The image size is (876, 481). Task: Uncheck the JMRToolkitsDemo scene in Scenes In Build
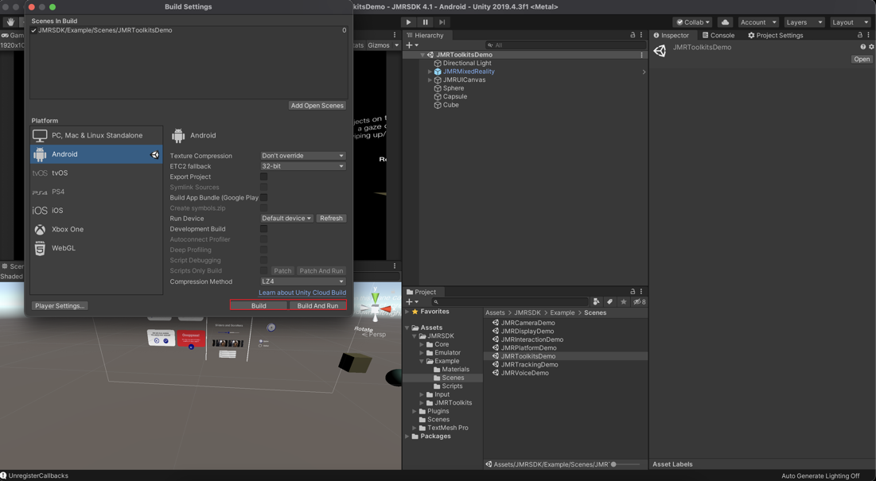pyautogui.click(x=33, y=30)
